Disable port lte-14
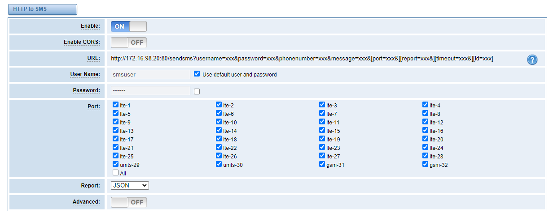 pyautogui.click(x=219, y=130)
